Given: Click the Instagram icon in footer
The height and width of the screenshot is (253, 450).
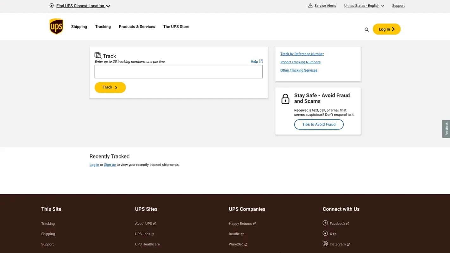Looking at the screenshot, I should (325, 244).
